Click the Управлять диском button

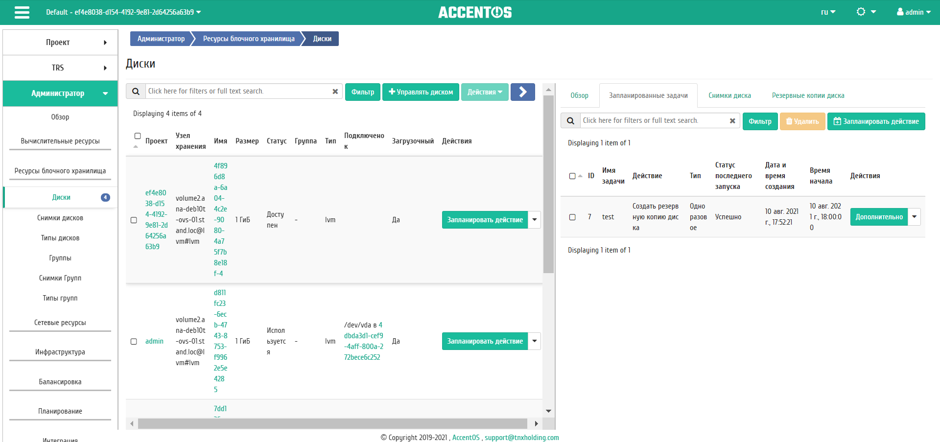pyautogui.click(x=421, y=92)
